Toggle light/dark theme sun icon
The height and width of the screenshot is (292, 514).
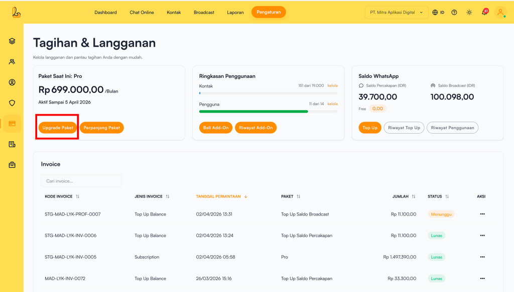tap(469, 13)
